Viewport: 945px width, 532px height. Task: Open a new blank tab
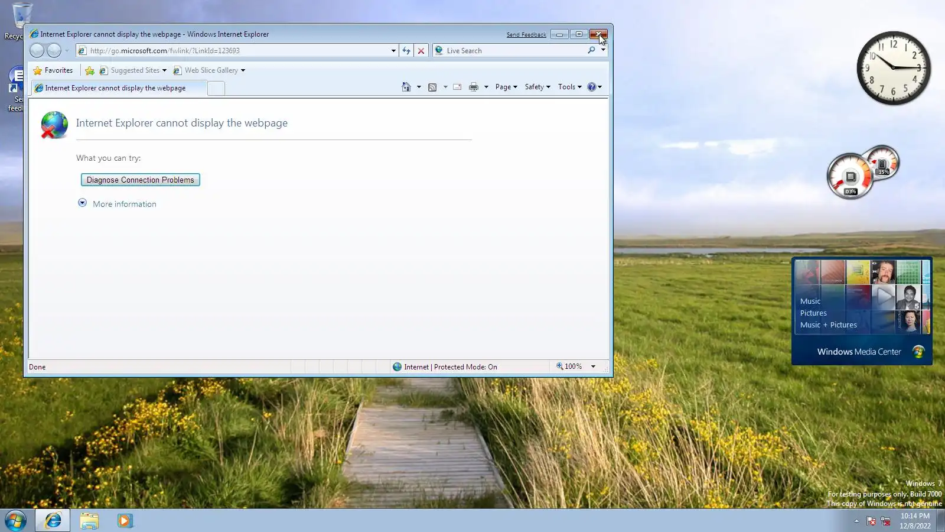coord(216,88)
